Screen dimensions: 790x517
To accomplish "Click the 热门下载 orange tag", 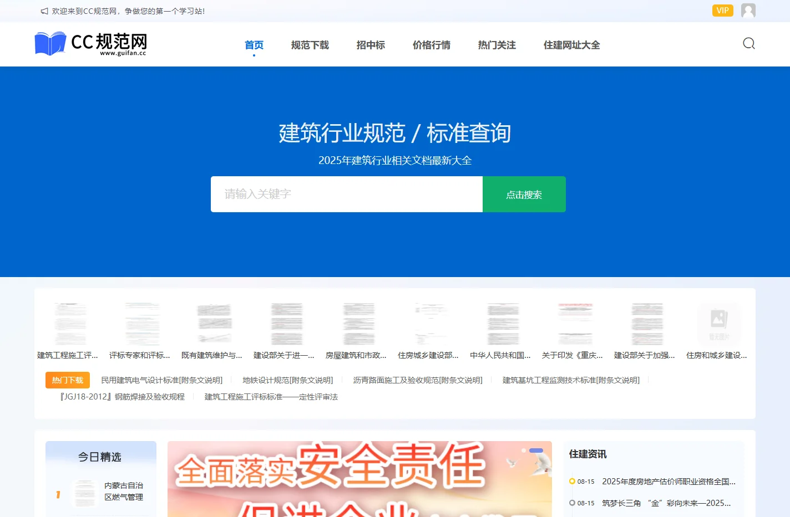I will click(68, 380).
